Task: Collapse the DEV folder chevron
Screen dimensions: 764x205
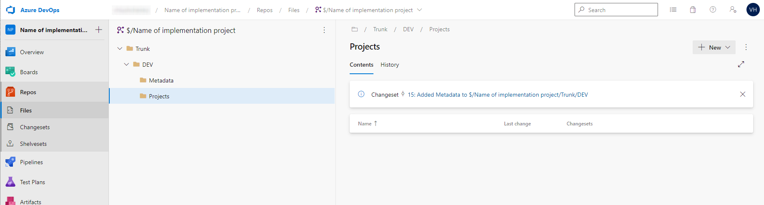Action: 126,65
